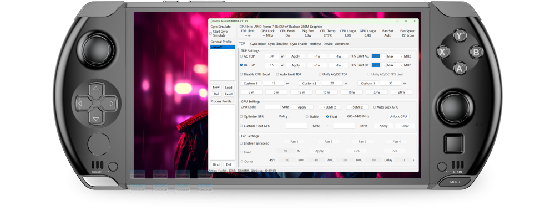
Task: Click the AC TDP wattage field showing 30
Action: click(x=271, y=56)
